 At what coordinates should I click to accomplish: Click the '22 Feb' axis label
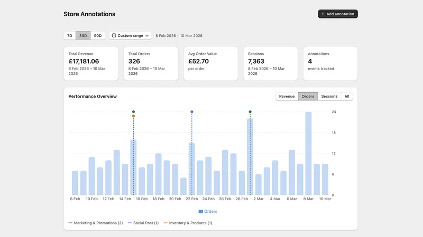pos(192,199)
